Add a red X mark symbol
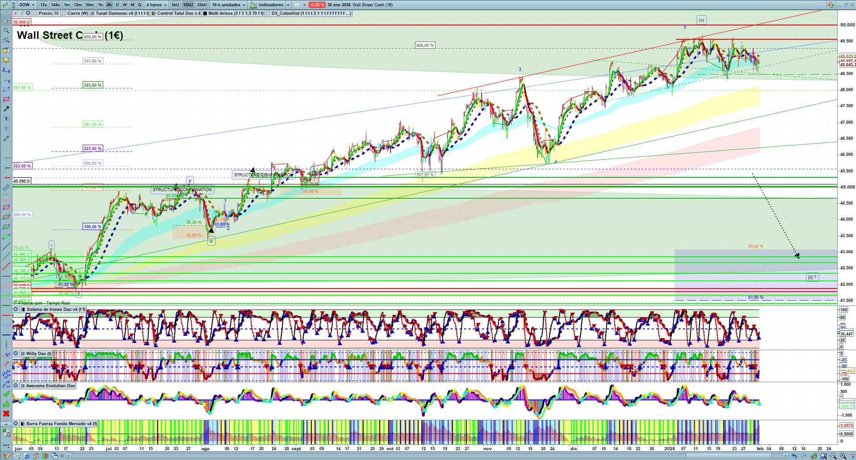Viewport: 856px width, 460px height. 6,414
